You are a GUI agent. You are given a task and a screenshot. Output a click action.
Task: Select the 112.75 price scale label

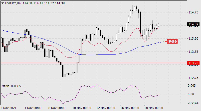[193, 78]
